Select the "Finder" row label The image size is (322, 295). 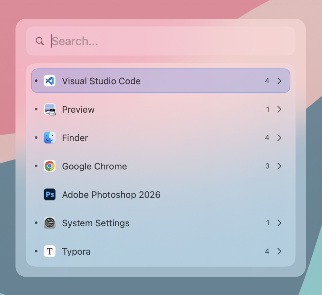(75, 138)
